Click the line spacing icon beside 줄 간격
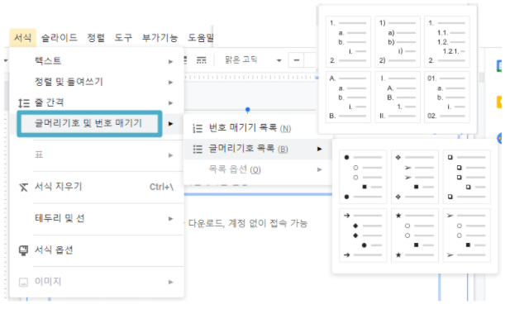505x309 pixels. (x=23, y=103)
